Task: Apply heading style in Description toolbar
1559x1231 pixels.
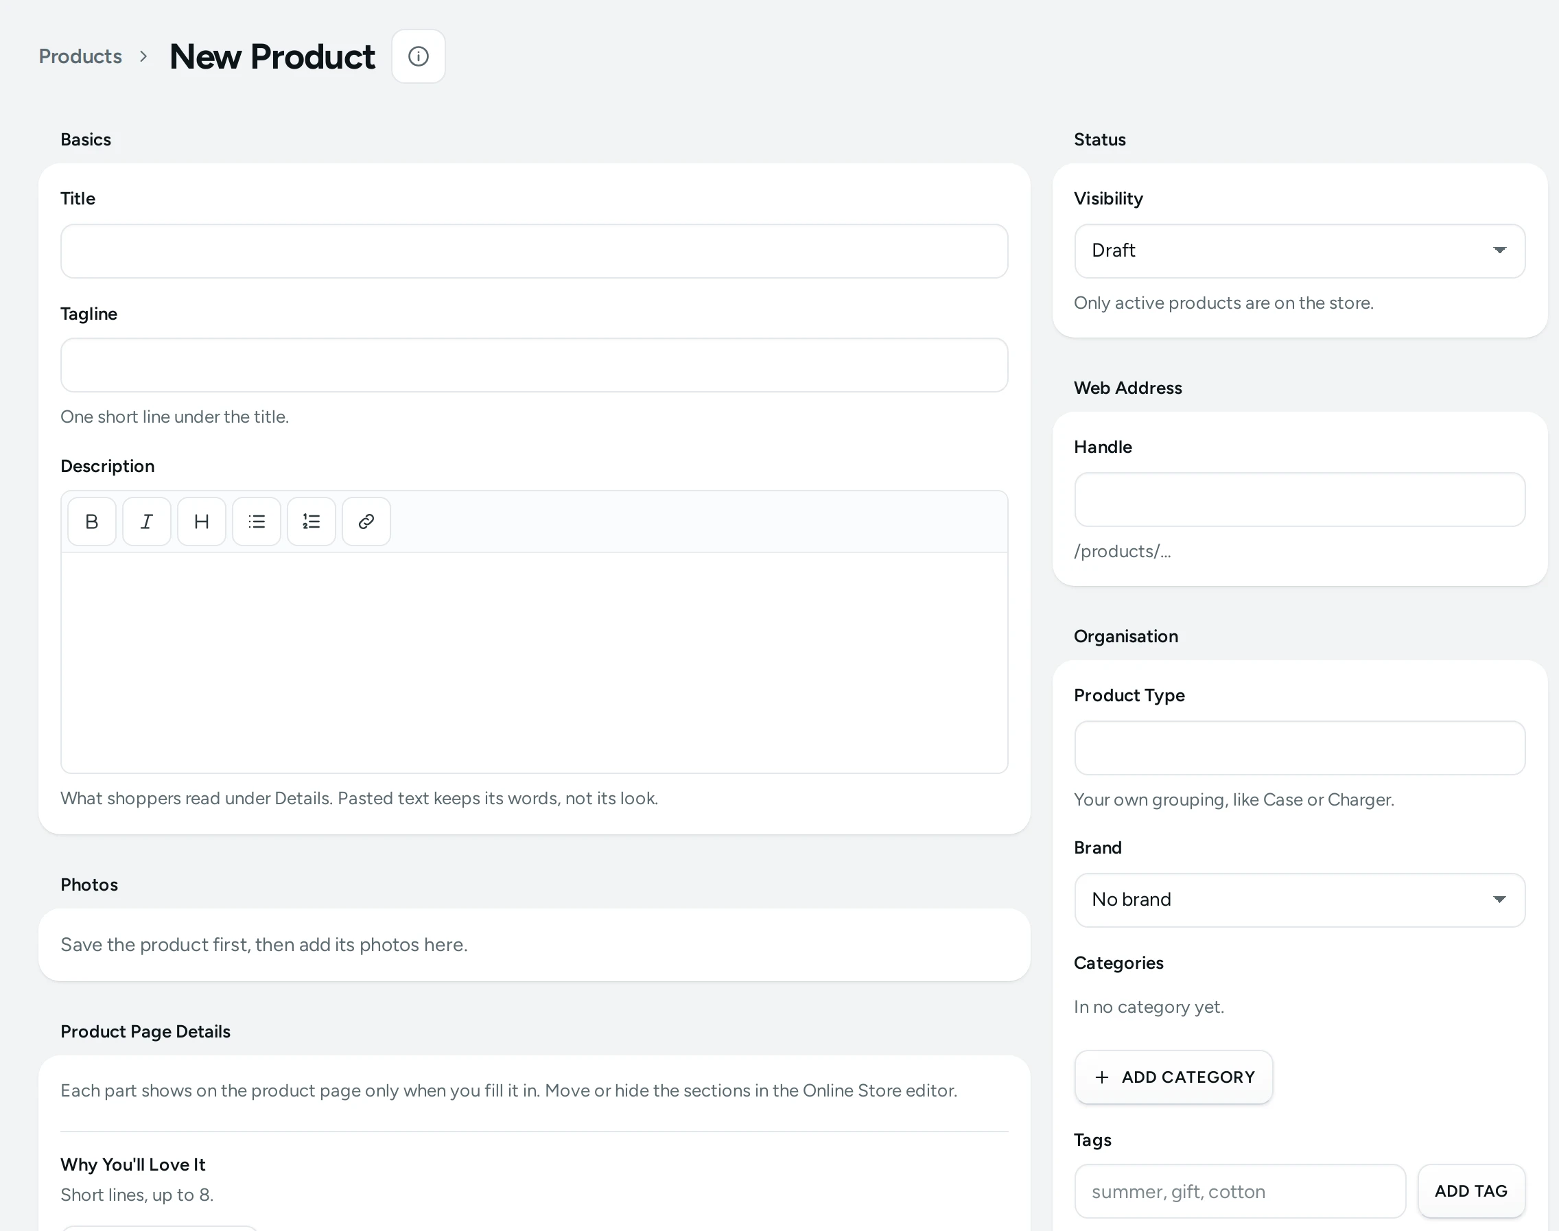Action: tap(202, 521)
